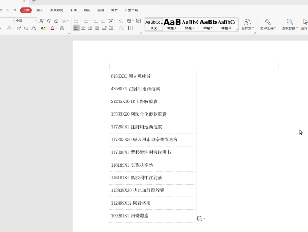The height and width of the screenshot is (232, 308).
Task: Increase the font size with A+
Action: click(41, 21)
